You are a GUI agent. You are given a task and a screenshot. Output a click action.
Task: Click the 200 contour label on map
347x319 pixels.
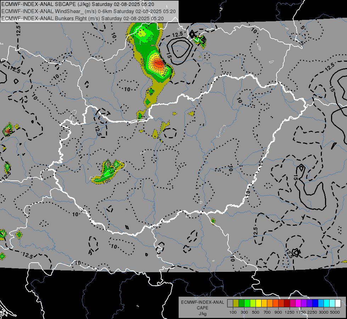click(142, 62)
